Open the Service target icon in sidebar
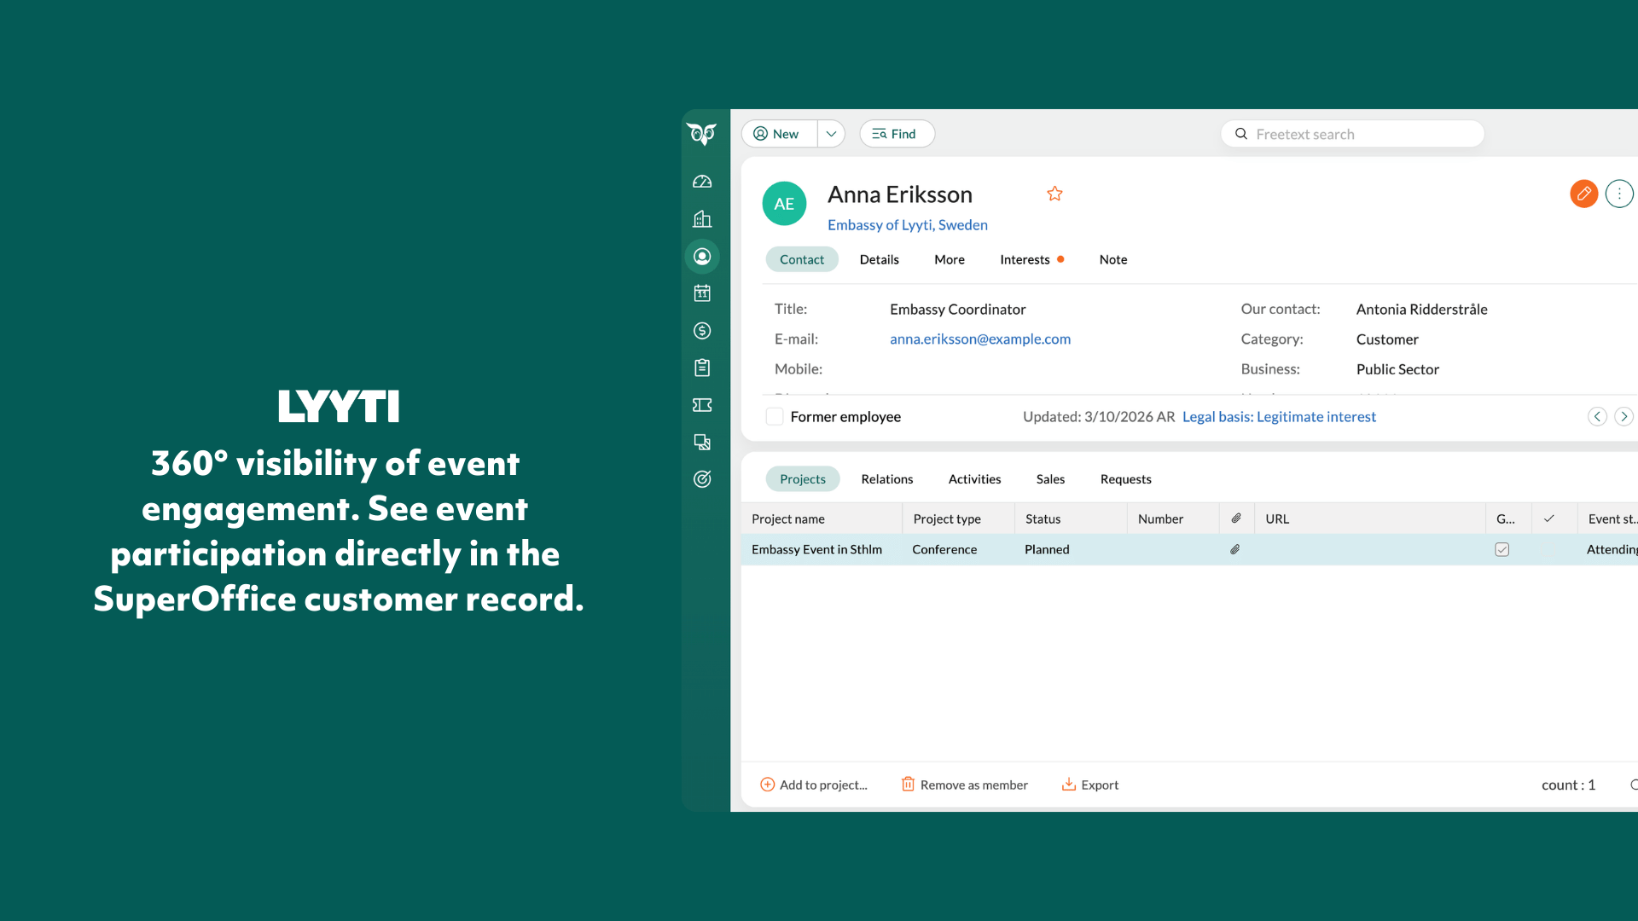The image size is (1638, 921). tap(702, 479)
